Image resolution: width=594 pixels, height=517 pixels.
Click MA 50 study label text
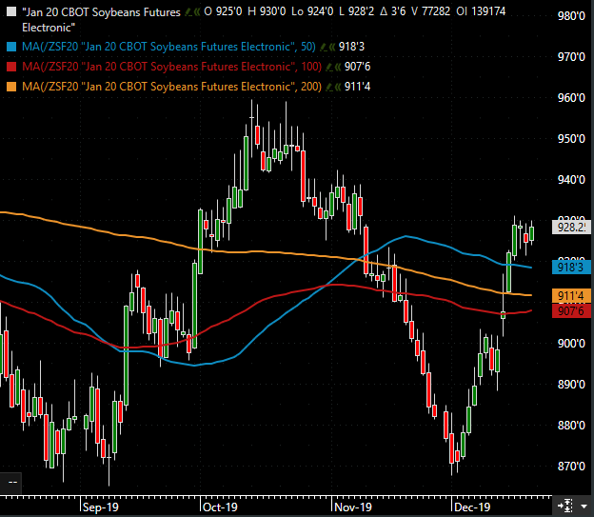click(x=168, y=47)
